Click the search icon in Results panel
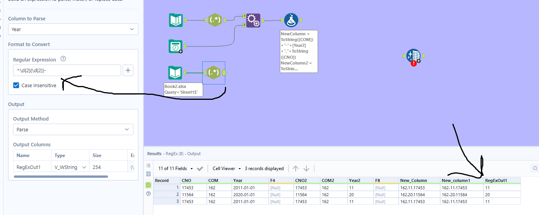 point(534,168)
